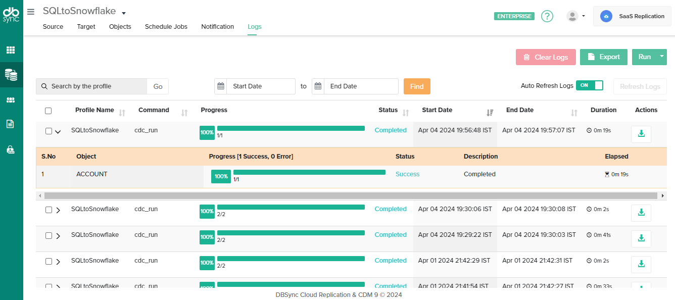Click the Start Date calendar icon
This screenshot has height=300, width=675.
coord(221,86)
